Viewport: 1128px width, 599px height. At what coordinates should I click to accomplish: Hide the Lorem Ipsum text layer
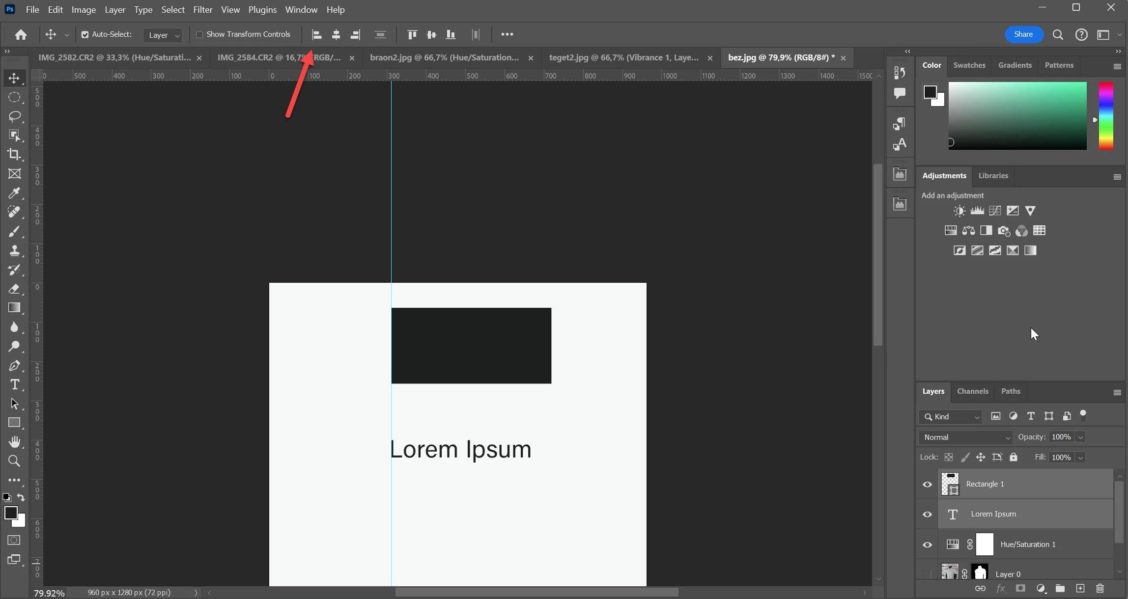coord(927,514)
